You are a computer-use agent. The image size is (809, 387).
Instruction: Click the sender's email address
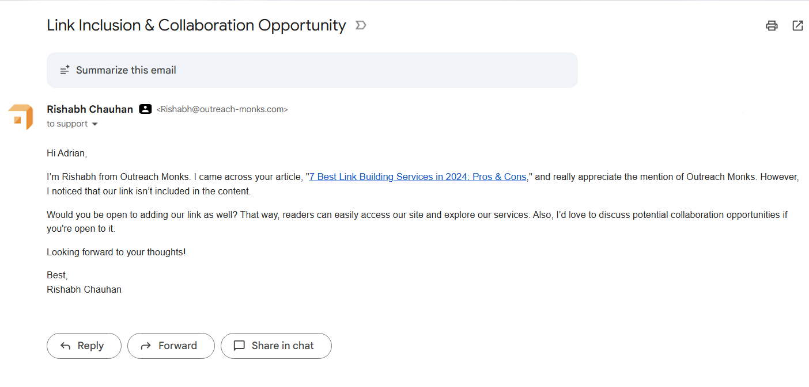pos(221,109)
